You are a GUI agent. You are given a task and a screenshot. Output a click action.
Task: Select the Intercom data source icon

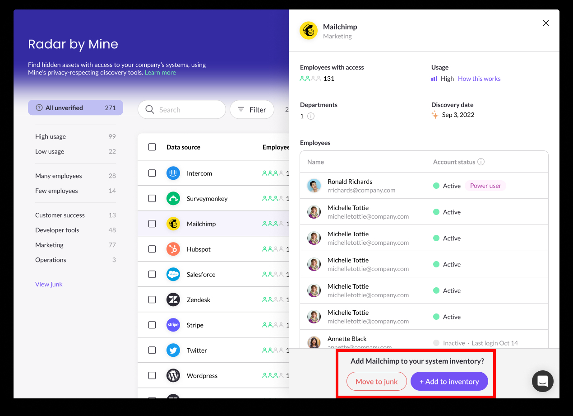[173, 173]
